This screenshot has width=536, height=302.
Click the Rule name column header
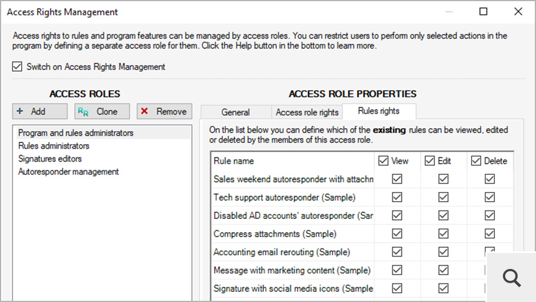tap(293, 161)
